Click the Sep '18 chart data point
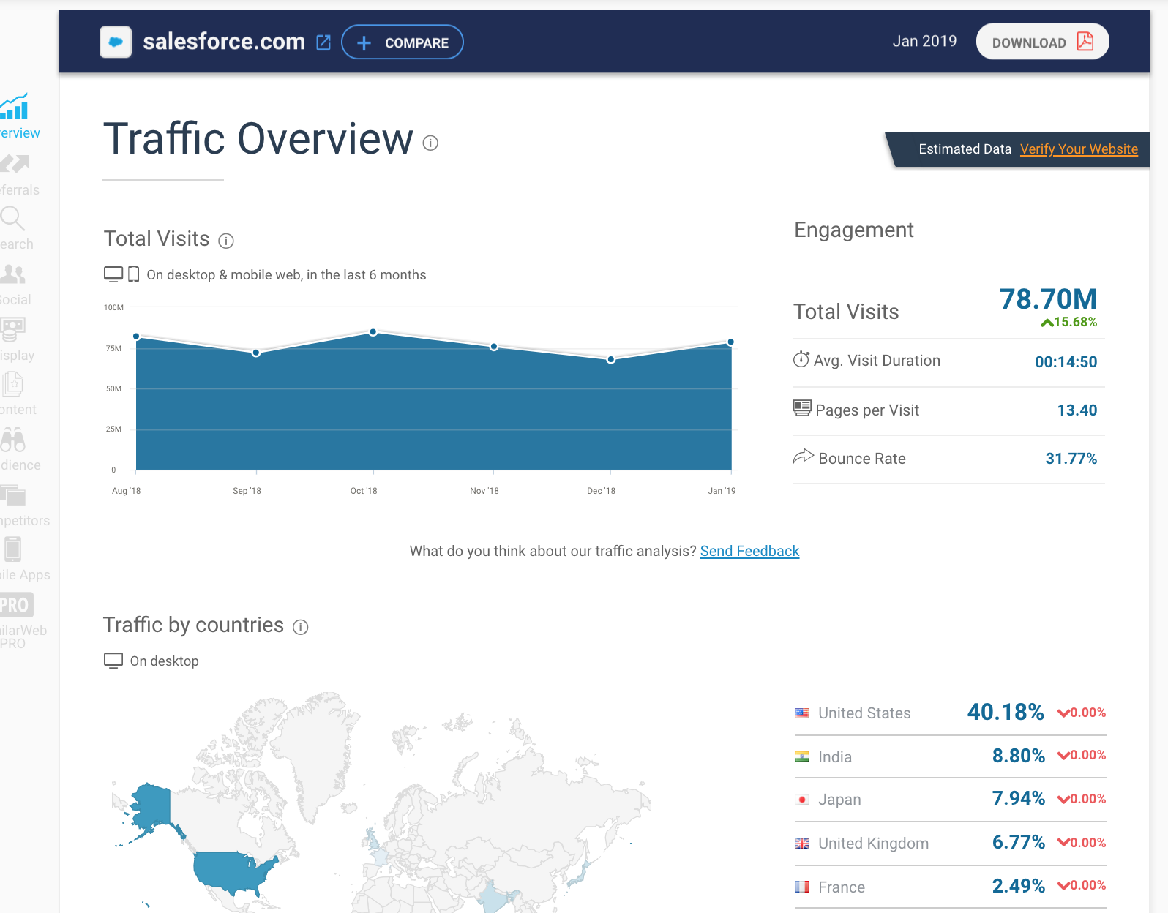1168x913 pixels. click(256, 353)
